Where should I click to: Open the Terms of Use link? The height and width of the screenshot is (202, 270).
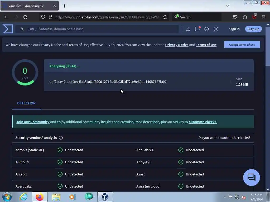[206, 45]
